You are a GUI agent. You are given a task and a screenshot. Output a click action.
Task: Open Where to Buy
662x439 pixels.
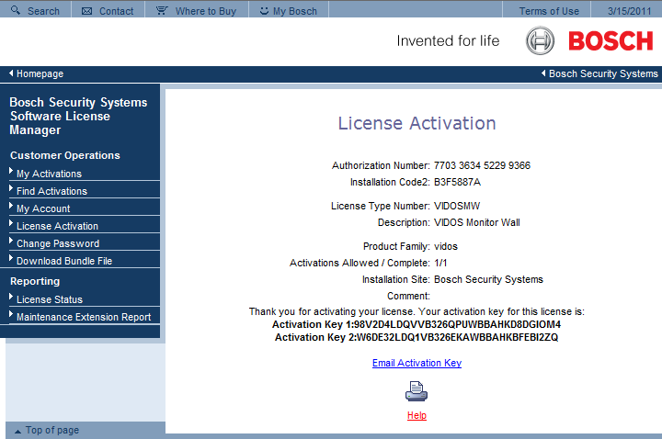(206, 11)
